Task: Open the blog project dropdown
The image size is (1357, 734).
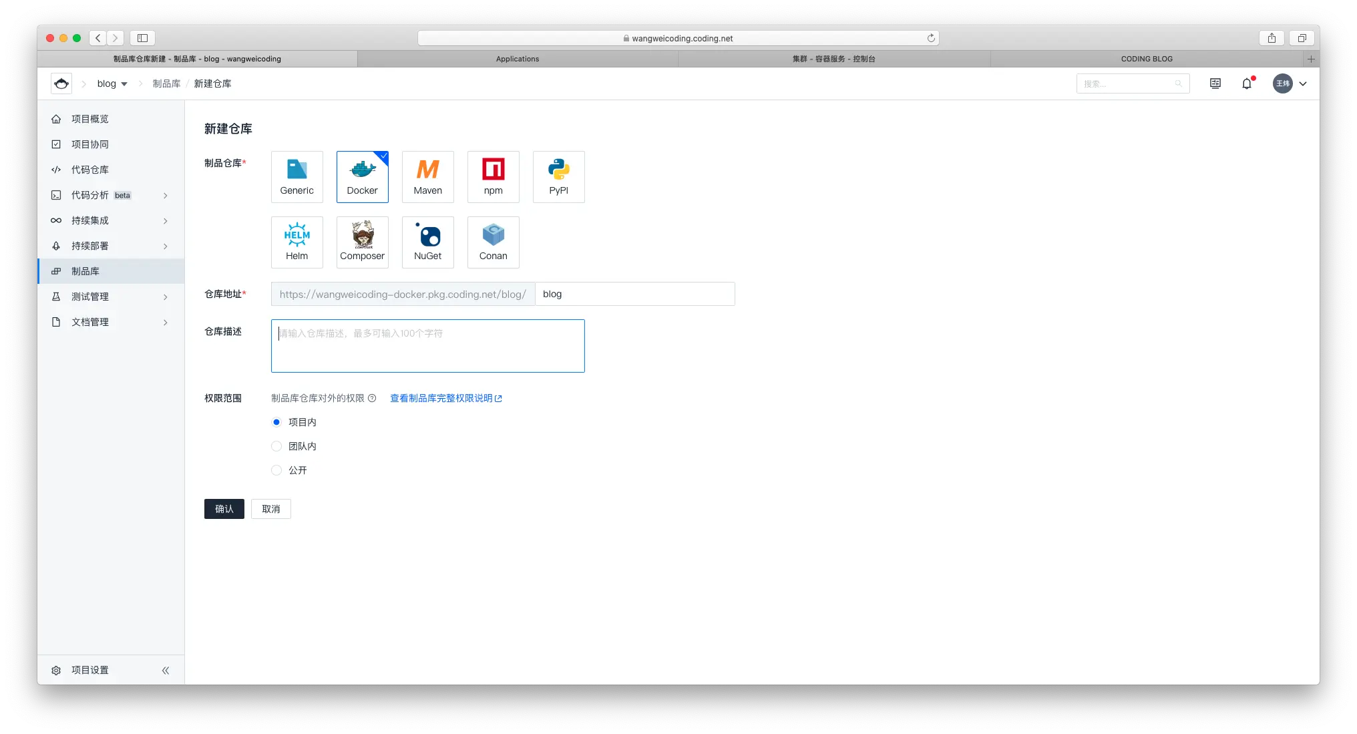Action: pyautogui.click(x=112, y=83)
